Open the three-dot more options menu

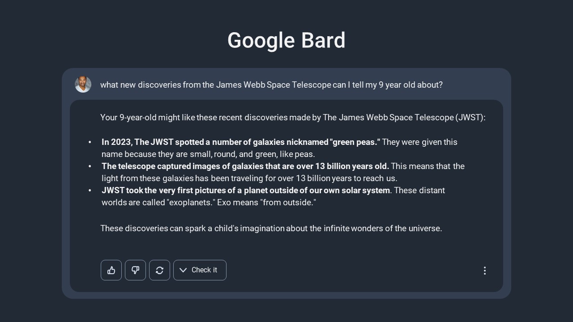tap(484, 271)
